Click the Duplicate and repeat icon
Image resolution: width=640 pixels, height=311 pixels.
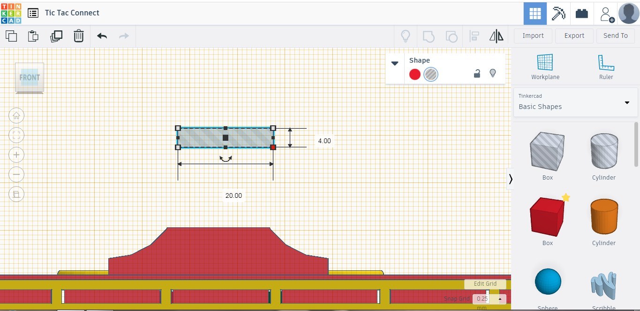point(56,36)
